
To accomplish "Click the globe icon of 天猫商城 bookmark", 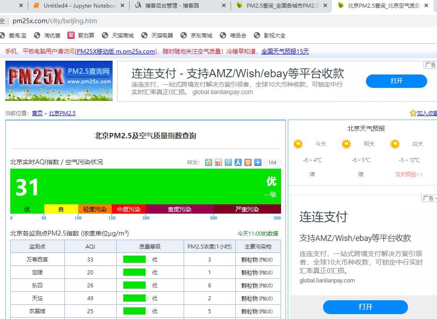I will (x=105, y=35).
